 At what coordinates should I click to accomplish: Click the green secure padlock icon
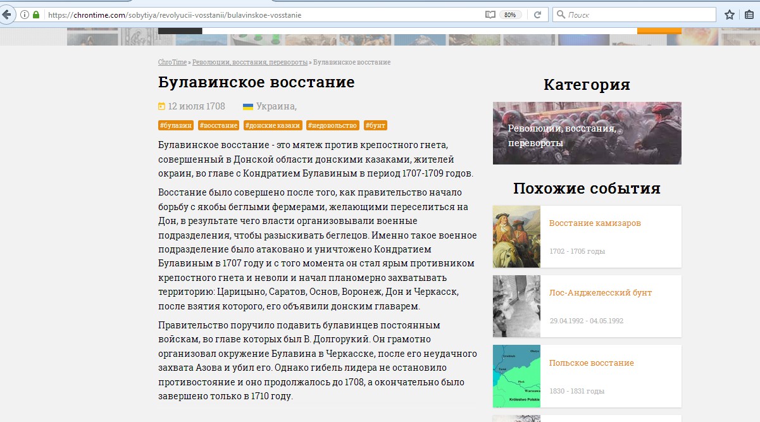coord(36,15)
